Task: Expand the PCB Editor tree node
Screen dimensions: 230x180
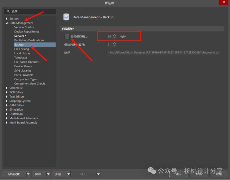Action: click(7, 92)
